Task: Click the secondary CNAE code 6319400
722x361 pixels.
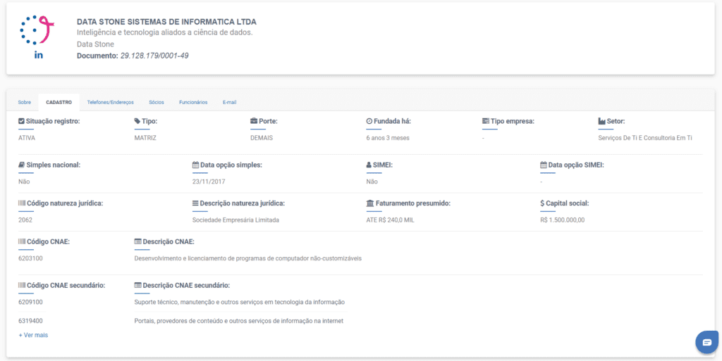Action: pos(30,321)
